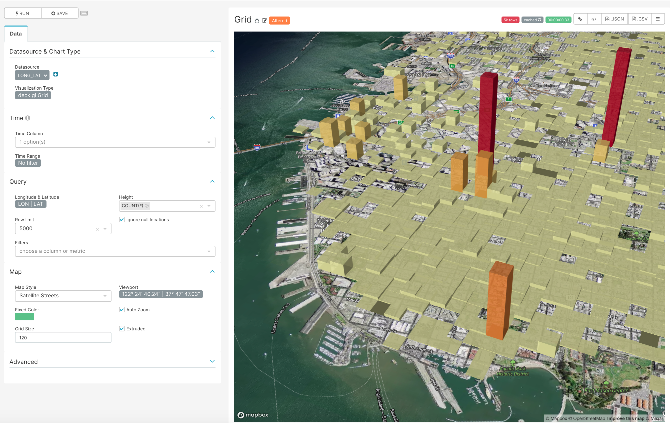Star the Grid chart as favorite

coord(257,21)
